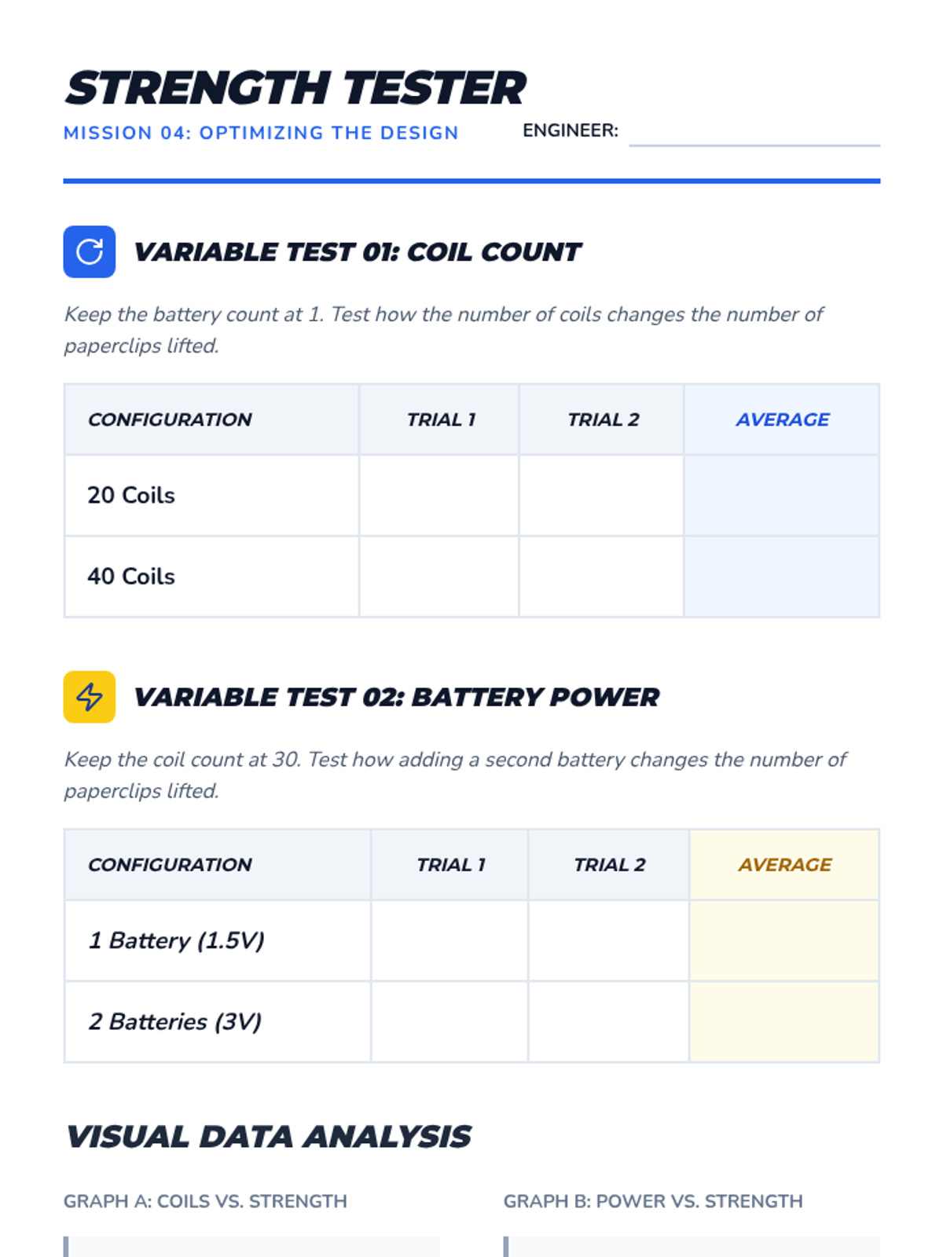Image resolution: width=943 pixels, height=1257 pixels.
Task: Click the Average cell for 20 Coils
Action: point(781,496)
